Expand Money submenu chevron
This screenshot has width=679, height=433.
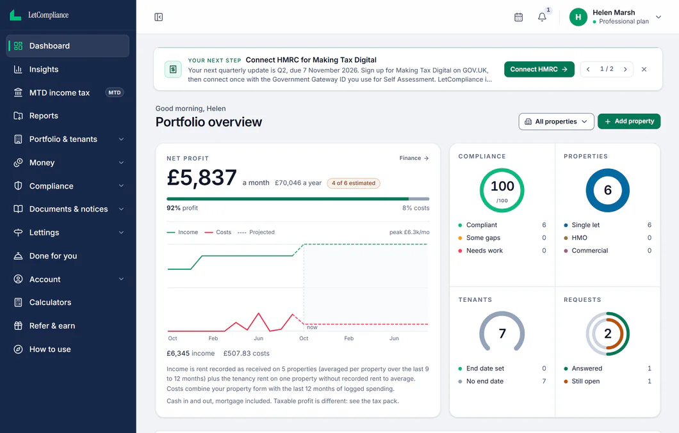[x=121, y=162]
